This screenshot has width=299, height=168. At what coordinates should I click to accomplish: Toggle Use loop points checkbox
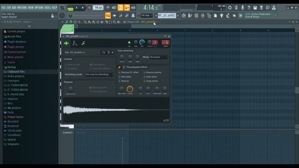[90, 88]
